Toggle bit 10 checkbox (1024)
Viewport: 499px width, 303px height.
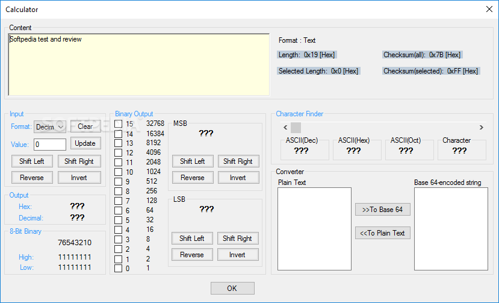click(x=118, y=172)
